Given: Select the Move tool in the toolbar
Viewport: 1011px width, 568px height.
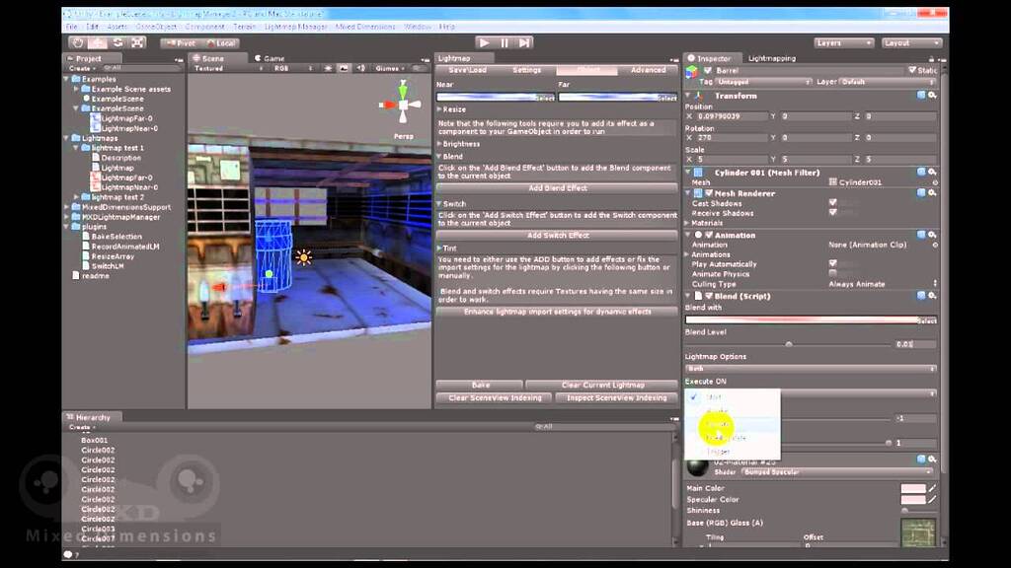Looking at the screenshot, I should (98, 42).
